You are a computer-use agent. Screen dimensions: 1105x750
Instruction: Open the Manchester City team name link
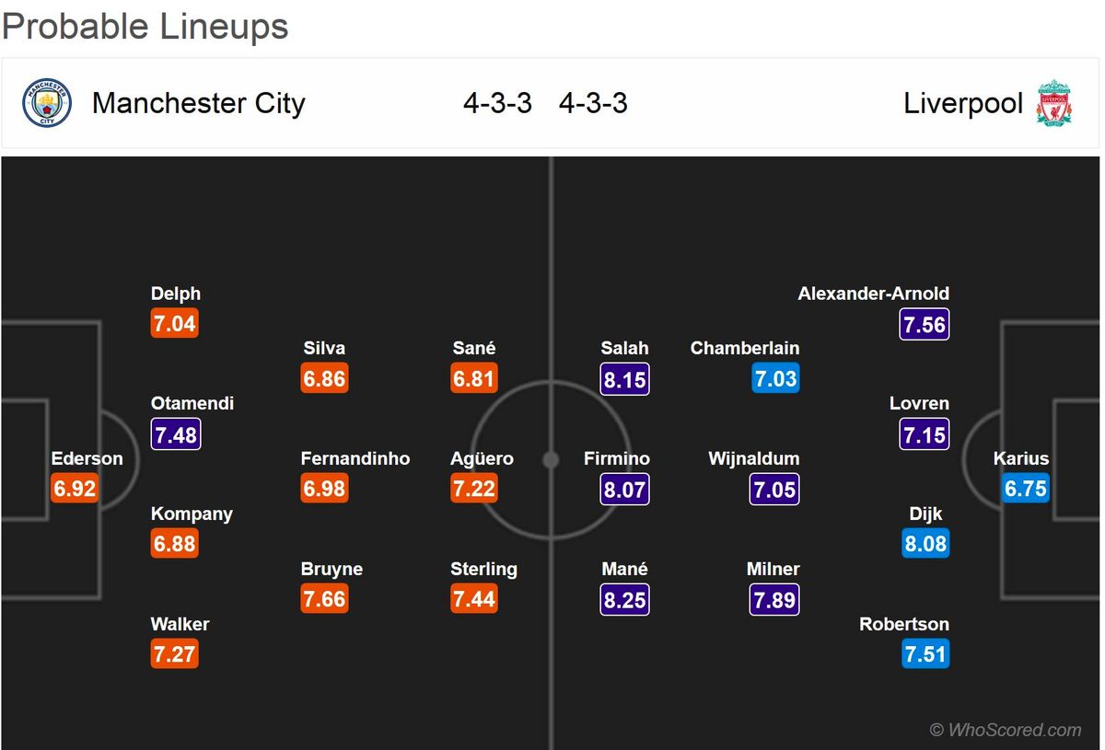(x=198, y=103)
